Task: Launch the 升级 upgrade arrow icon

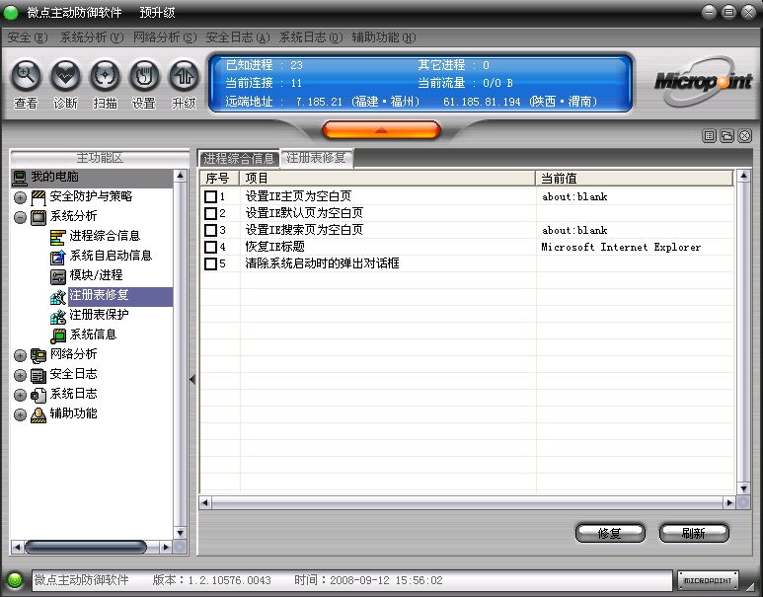Action: tap(184, 76)
